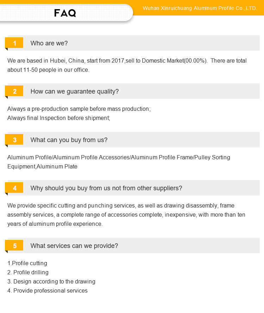Click the orange number 4 badge
Viewport: 264px width, 313px height.
(x=14, y=188)
